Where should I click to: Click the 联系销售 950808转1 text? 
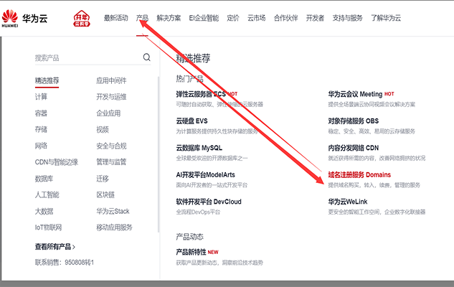coord(65,263)
